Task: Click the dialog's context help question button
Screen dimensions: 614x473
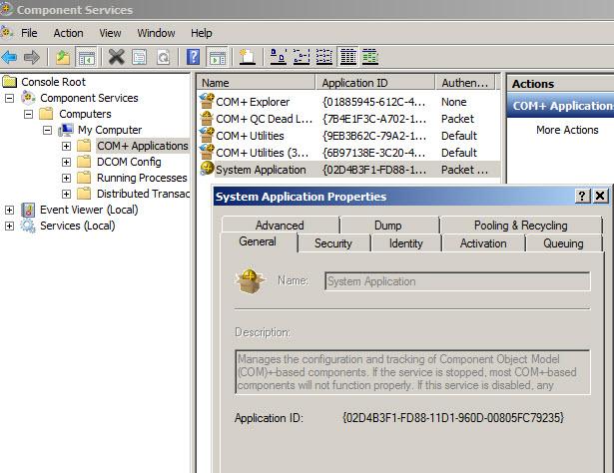Action: click(x=582, y=197)
